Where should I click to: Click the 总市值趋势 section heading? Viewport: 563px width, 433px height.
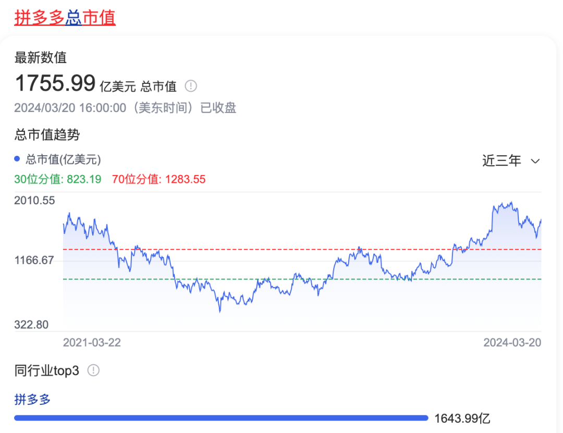pyautogui.click(x=47, y=134)
